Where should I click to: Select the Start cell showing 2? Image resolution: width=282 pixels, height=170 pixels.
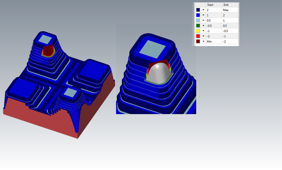coord(214,10)
